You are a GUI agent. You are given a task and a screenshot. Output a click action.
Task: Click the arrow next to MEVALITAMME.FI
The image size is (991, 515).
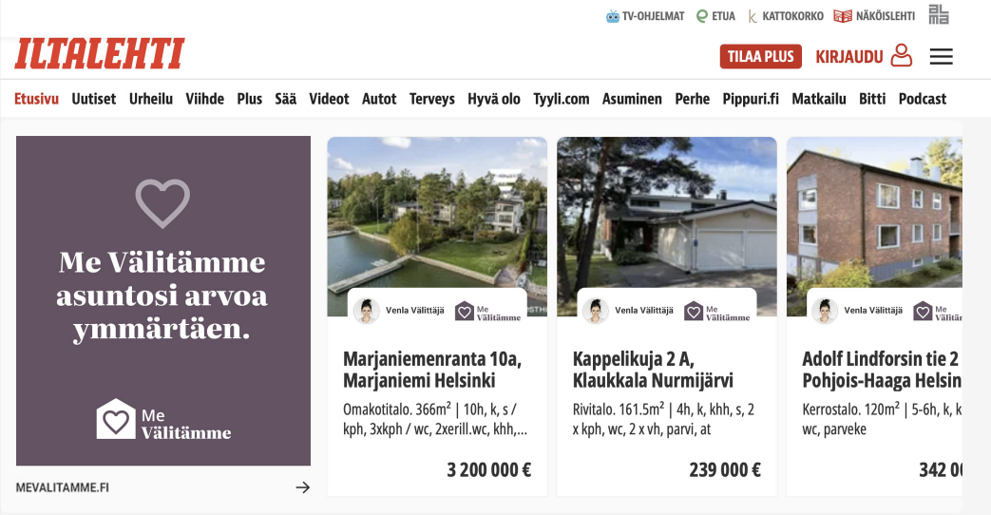coord(303,487)
